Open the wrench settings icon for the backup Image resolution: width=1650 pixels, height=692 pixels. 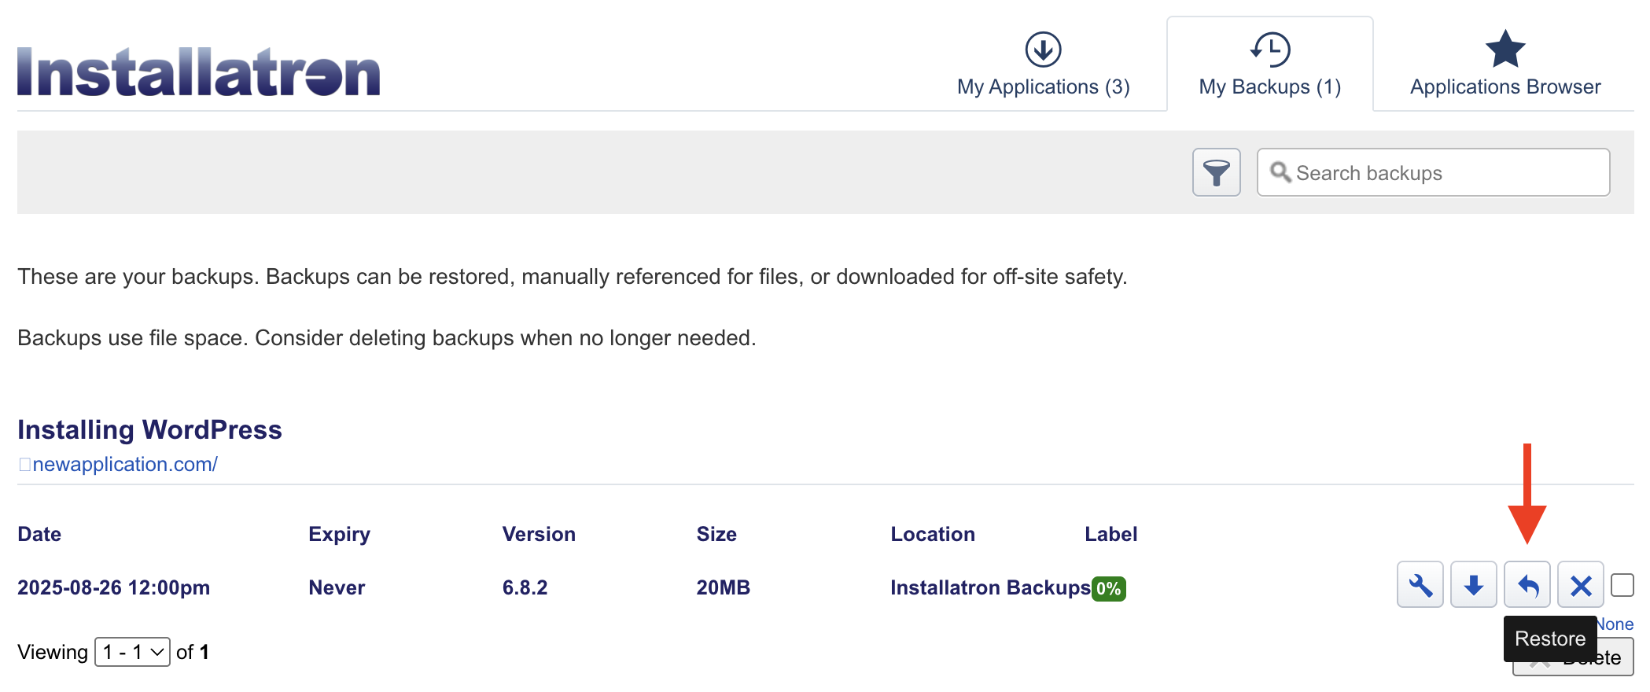1419,584
